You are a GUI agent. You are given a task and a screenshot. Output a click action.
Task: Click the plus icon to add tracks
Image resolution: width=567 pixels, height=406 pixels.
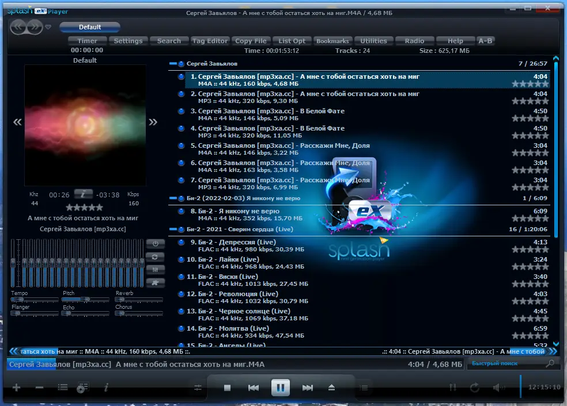click(16, 386)
